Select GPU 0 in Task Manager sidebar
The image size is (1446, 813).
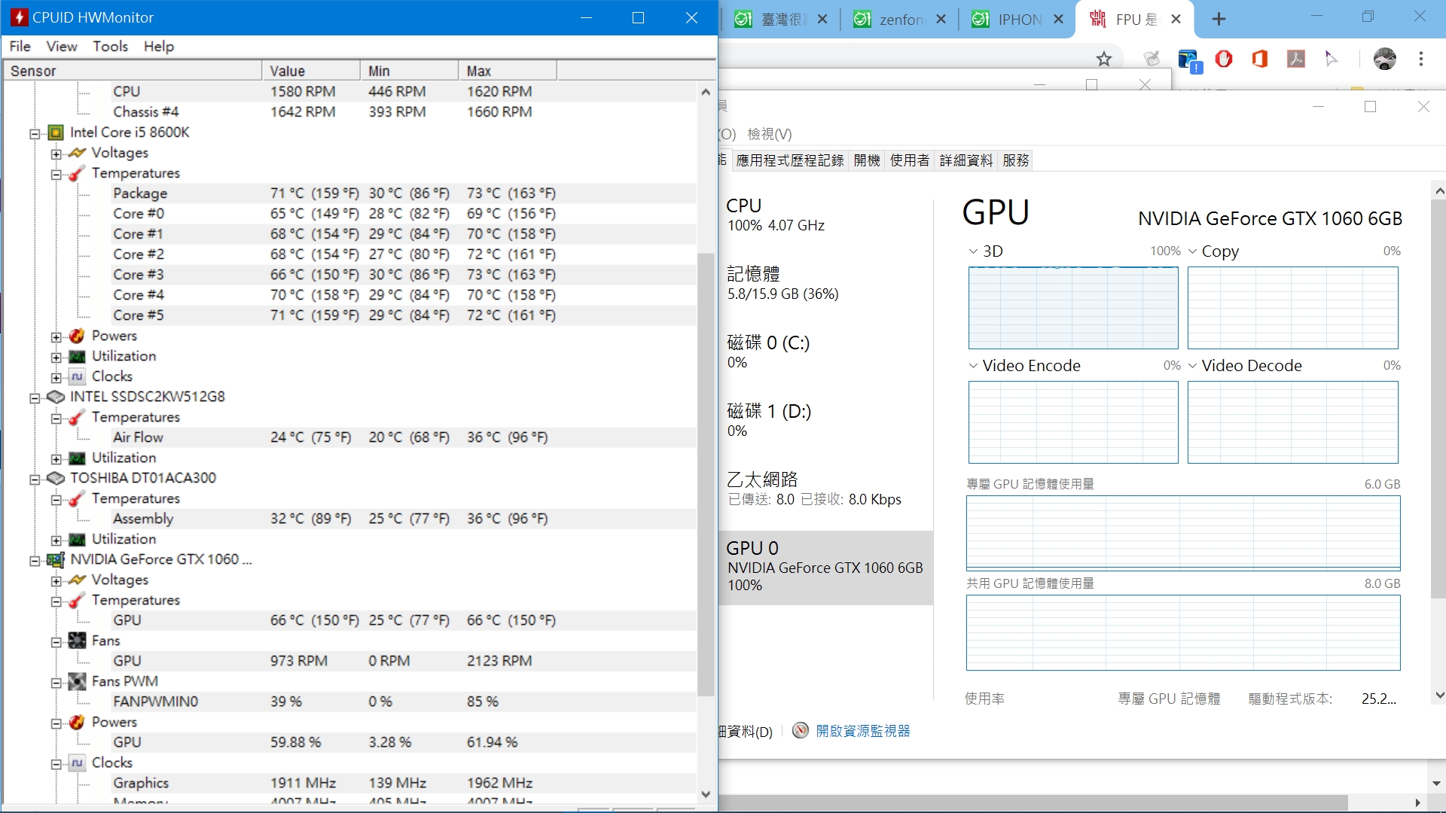tap(826, 567)
